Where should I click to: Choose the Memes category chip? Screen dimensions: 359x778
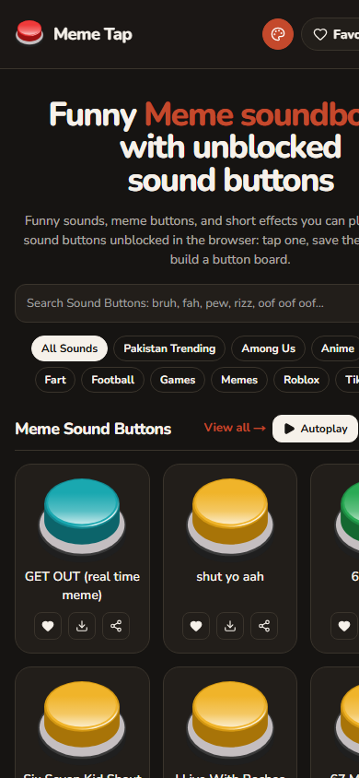point(239,380)
